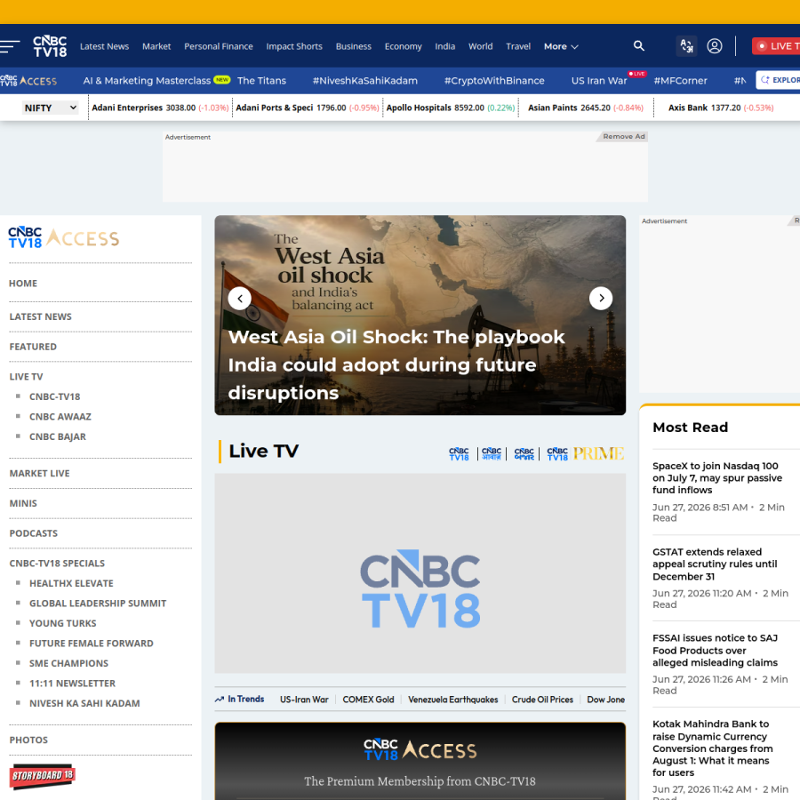The width and height of the screenshot is (800, 800).
Task: Open MARKET LIVE in left sidebar
Action: coord(39,473)
